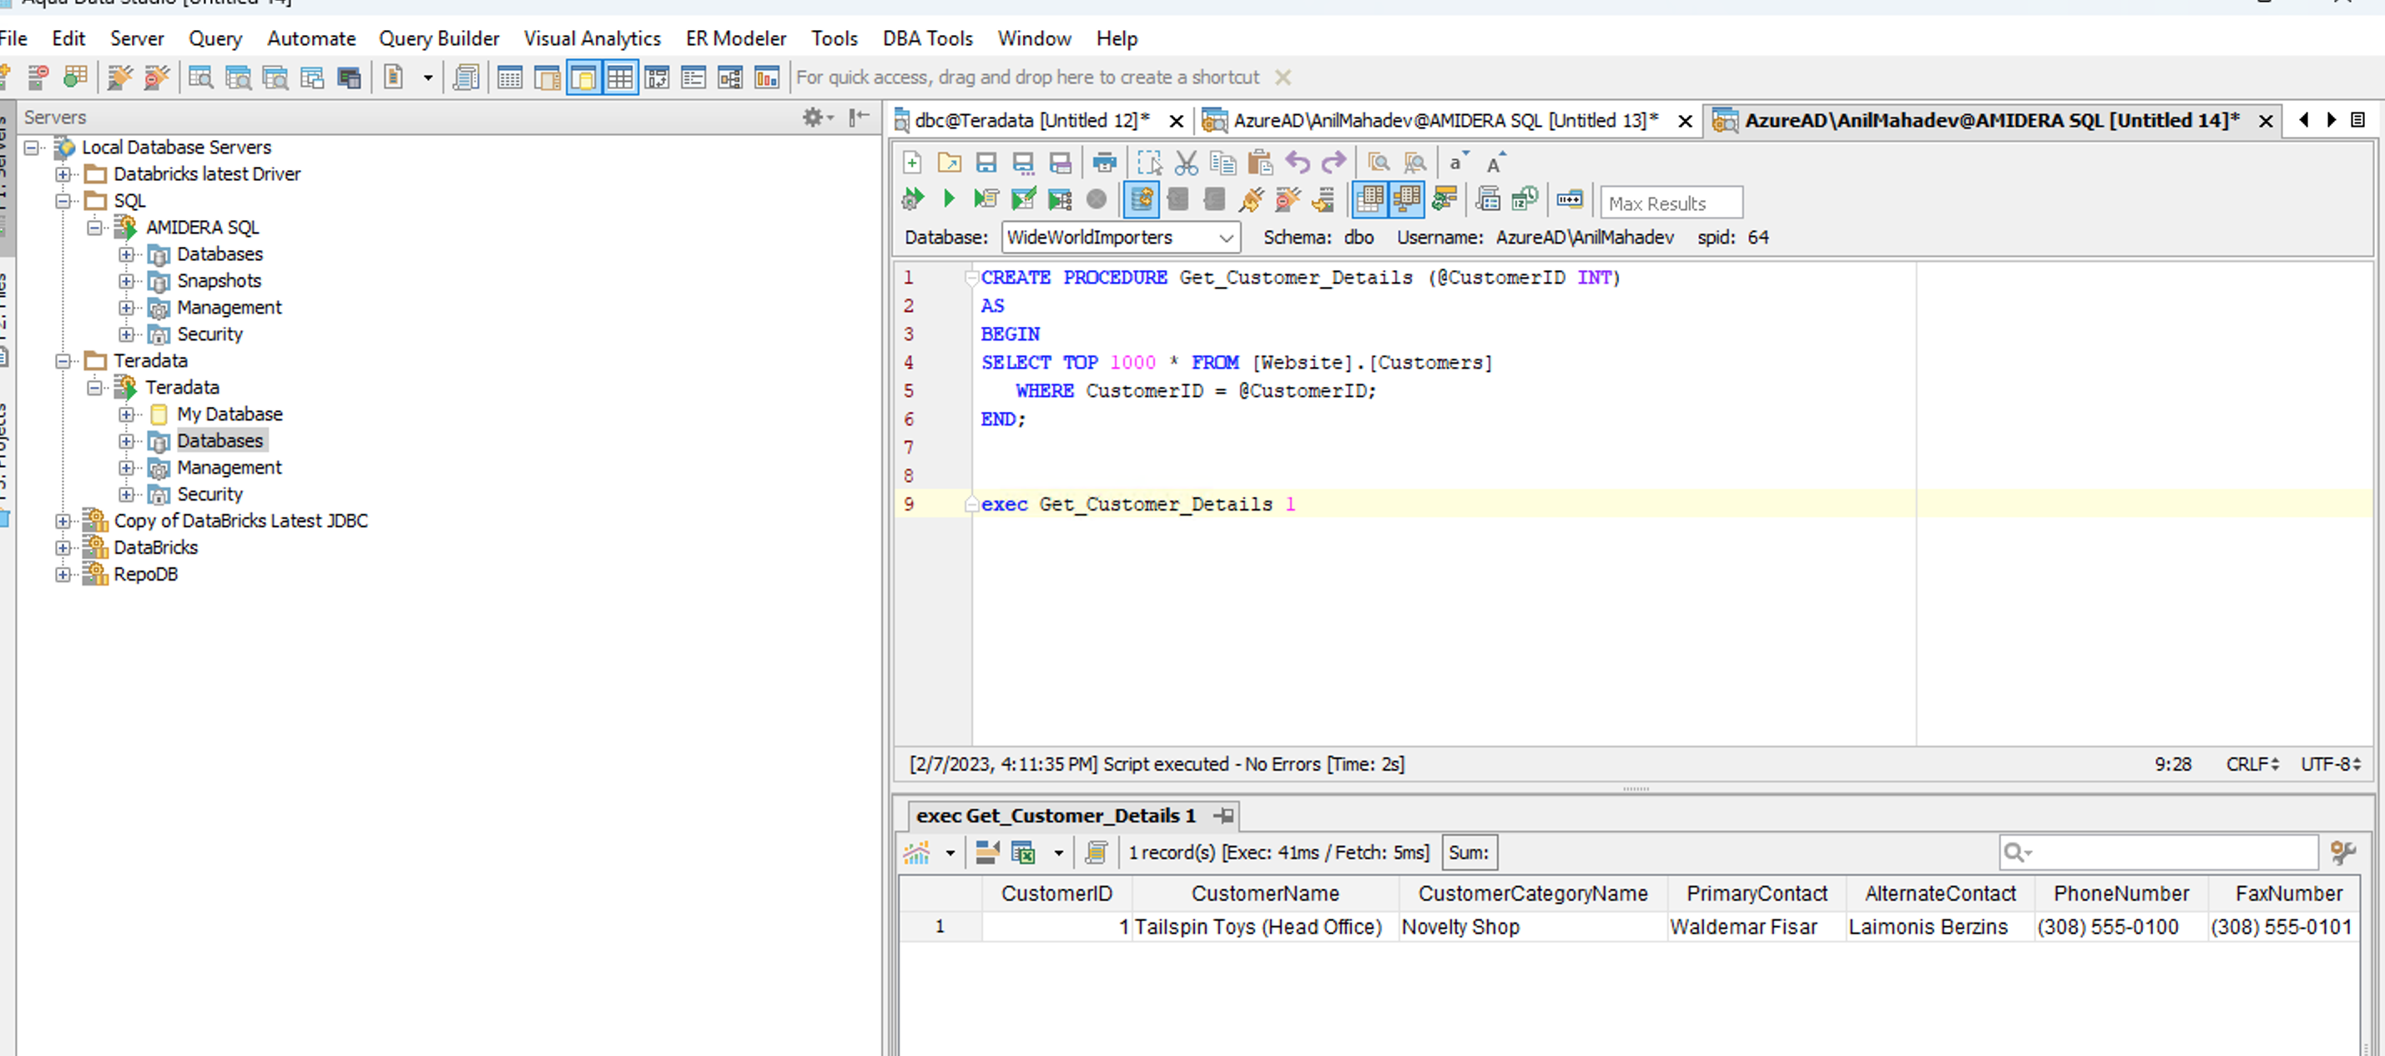Click the Paste clipboard icon
Viewport: 2385px width, 1056px height.
(x=1259, y=163)
